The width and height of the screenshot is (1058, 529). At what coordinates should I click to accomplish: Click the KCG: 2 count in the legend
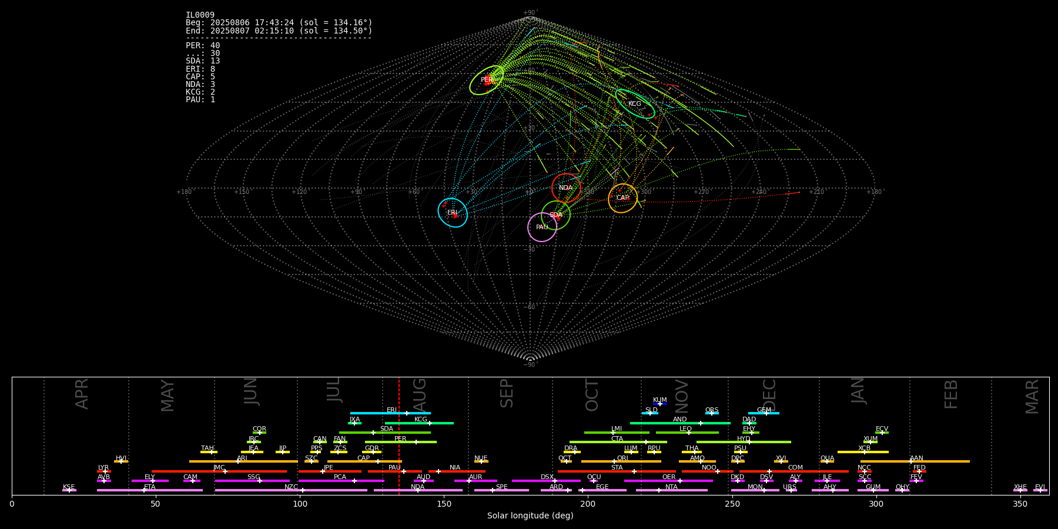coord(200,92)
